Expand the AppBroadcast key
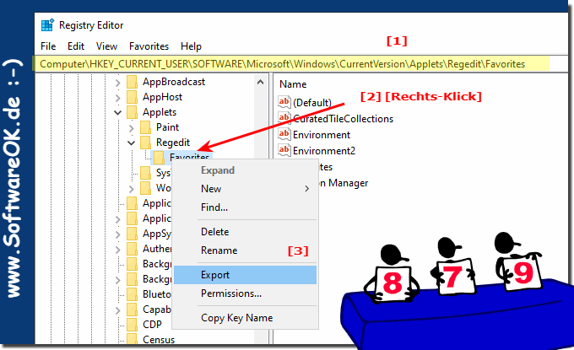The height and width of the screenshot is (350, 574). click(117, 83)
